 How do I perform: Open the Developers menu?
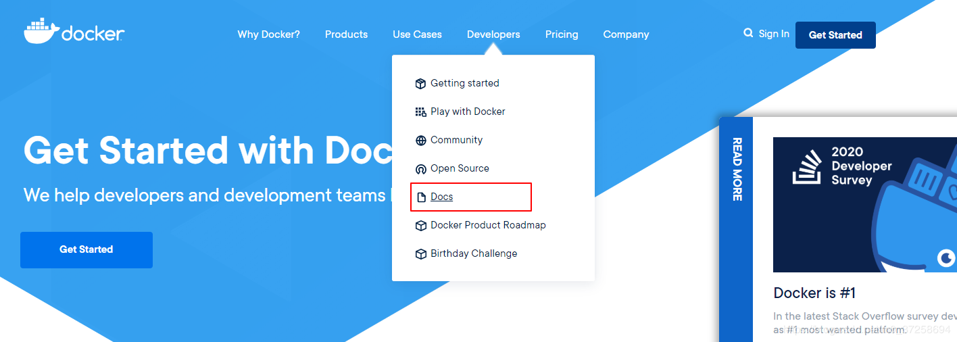(x=493, y=34)
